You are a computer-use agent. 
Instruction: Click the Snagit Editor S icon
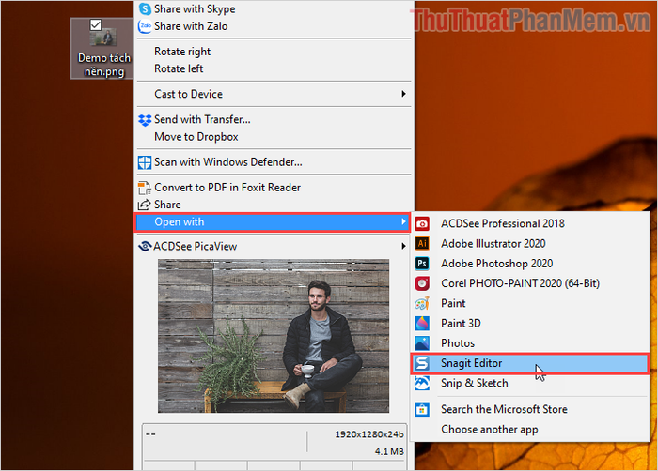422,363
